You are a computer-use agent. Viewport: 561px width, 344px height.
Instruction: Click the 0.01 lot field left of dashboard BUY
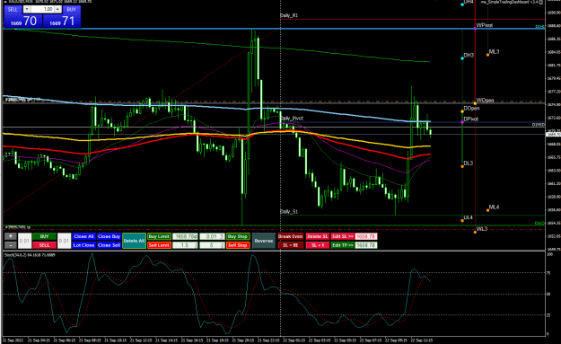[24, 241]
